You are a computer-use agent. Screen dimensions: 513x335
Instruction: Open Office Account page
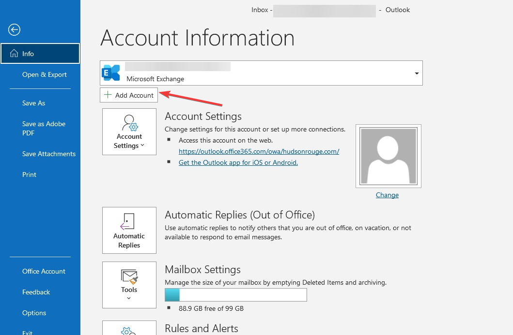coord(44,271)
